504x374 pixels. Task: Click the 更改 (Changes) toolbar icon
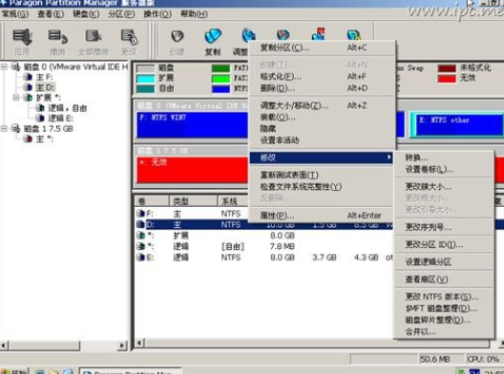(129, 36)
